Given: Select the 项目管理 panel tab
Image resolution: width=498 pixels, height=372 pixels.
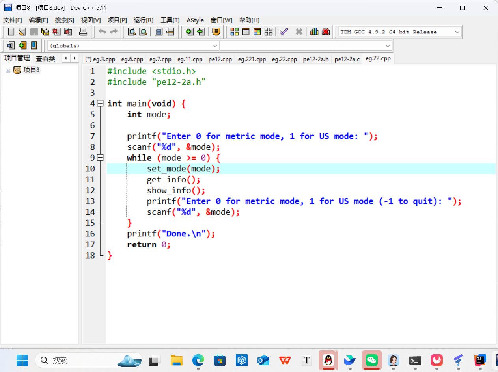Looking at the screenshot, I should point(17,58).
